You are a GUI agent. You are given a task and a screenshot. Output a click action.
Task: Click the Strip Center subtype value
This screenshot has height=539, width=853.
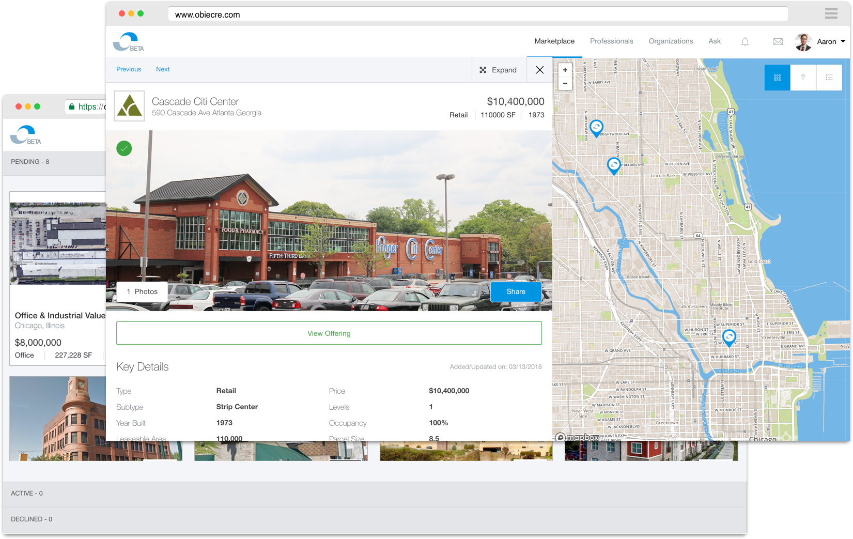pos(237,407)
